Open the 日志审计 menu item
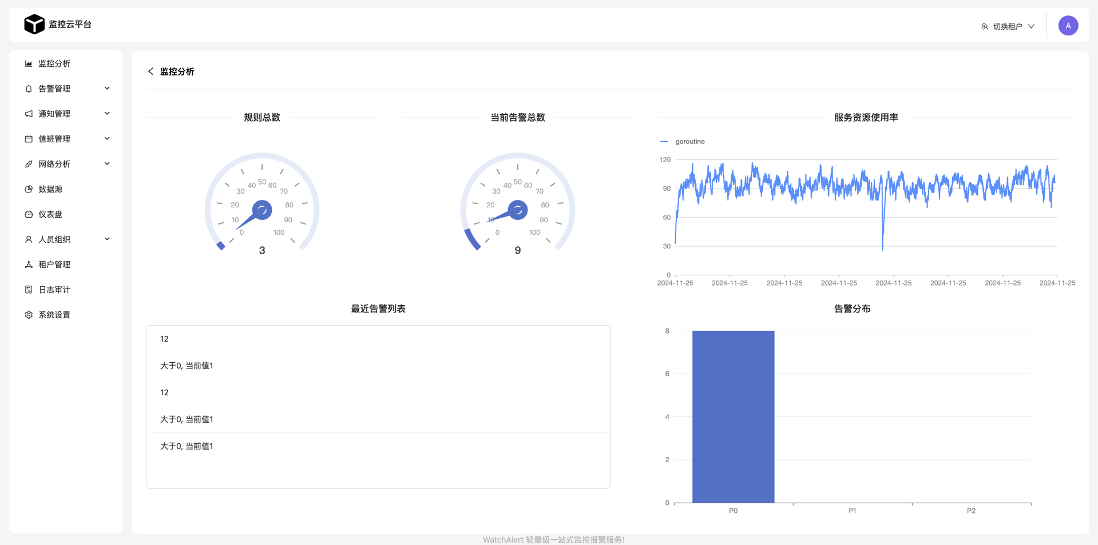The image size is (1098, 545). click(x=54, y=290)
